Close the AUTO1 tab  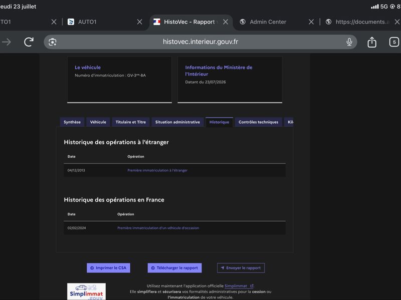139,22
